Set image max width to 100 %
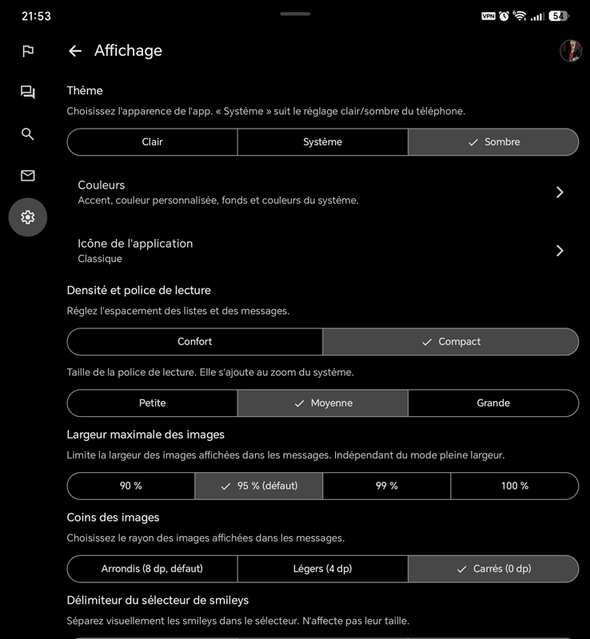The height and width of the screenshot is (639, 590). point(515,486)
